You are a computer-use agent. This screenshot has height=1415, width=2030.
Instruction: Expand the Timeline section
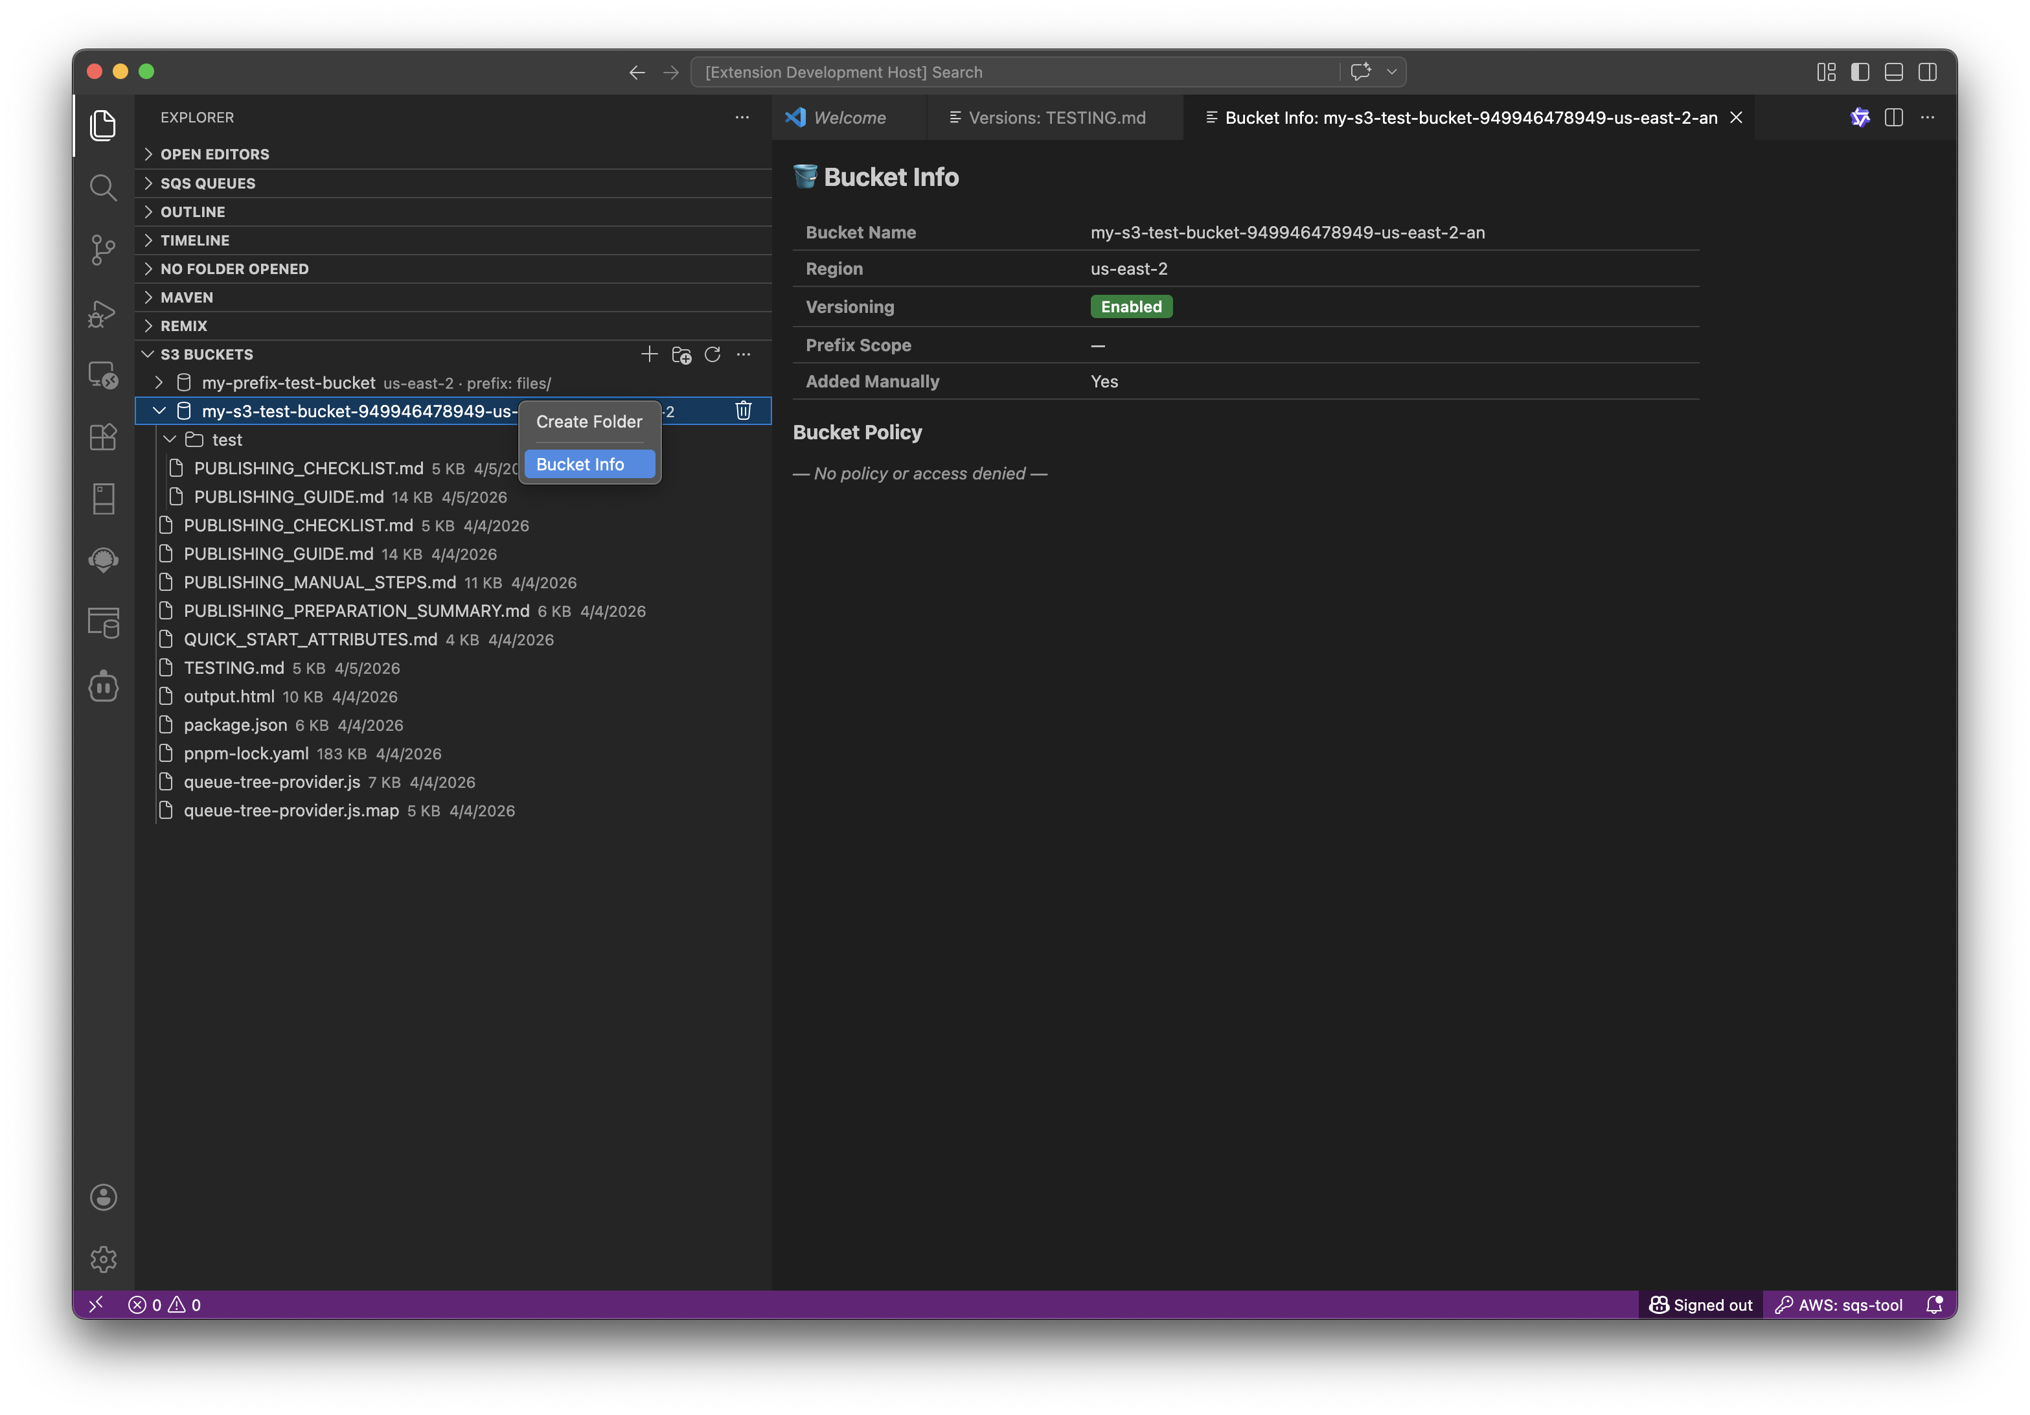click(453, 240)
